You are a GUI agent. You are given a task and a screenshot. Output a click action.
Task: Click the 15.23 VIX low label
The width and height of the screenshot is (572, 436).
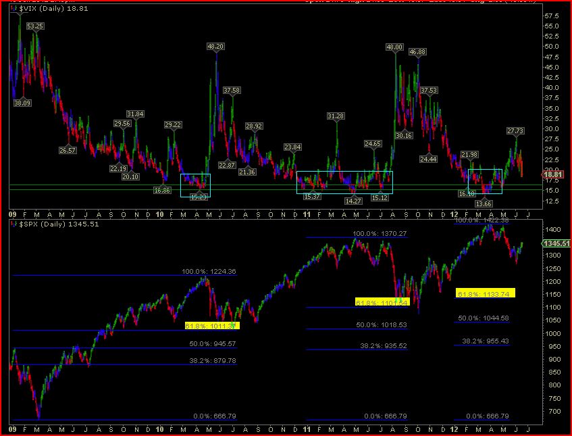tap(199, 197)
